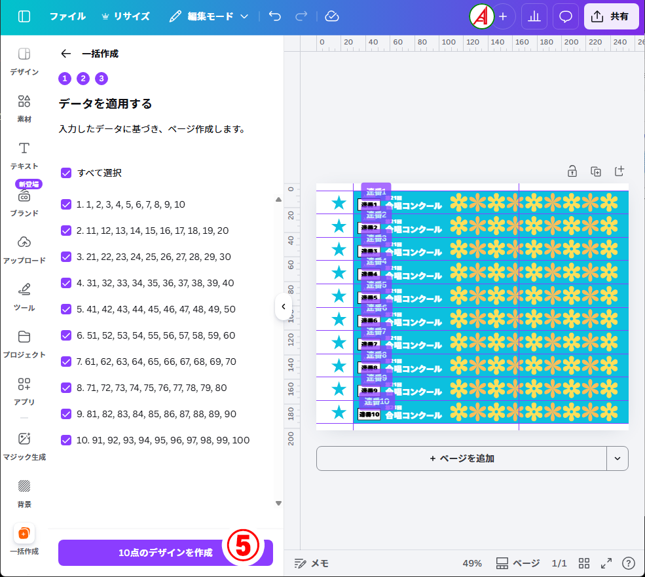Click the 49% zoom level
Viewport: 645px width, 577px height.
[x=472, y=563]
